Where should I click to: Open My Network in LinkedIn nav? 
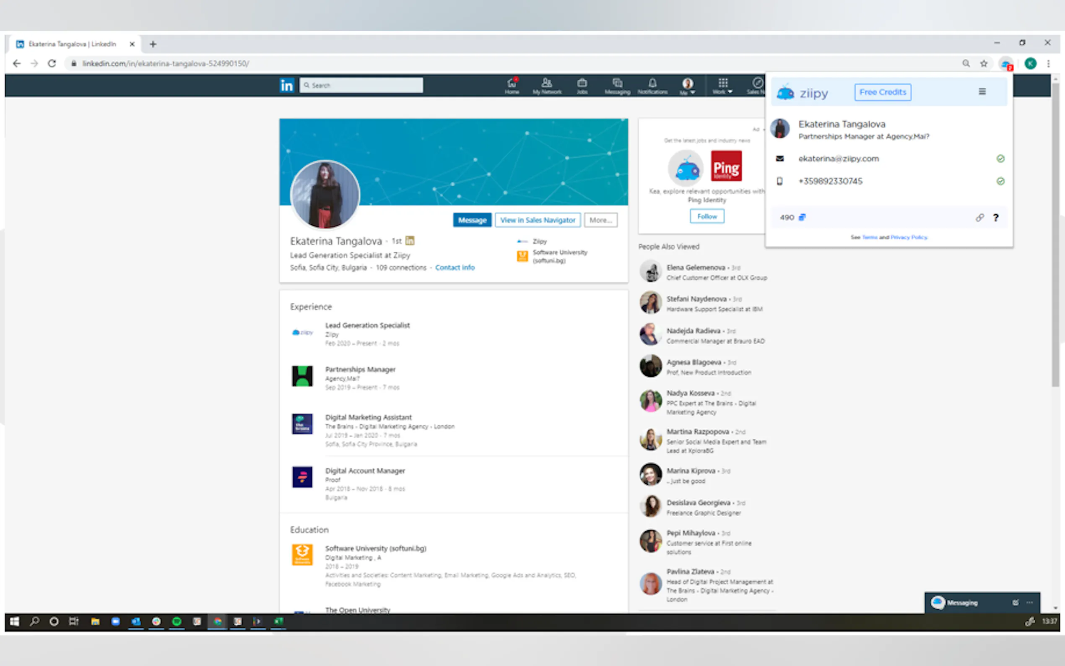pyautogui.click(x=547, y=86)
